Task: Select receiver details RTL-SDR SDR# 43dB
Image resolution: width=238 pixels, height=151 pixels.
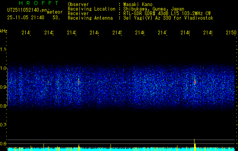Action: pyautogui.click(x=146, y=14)
